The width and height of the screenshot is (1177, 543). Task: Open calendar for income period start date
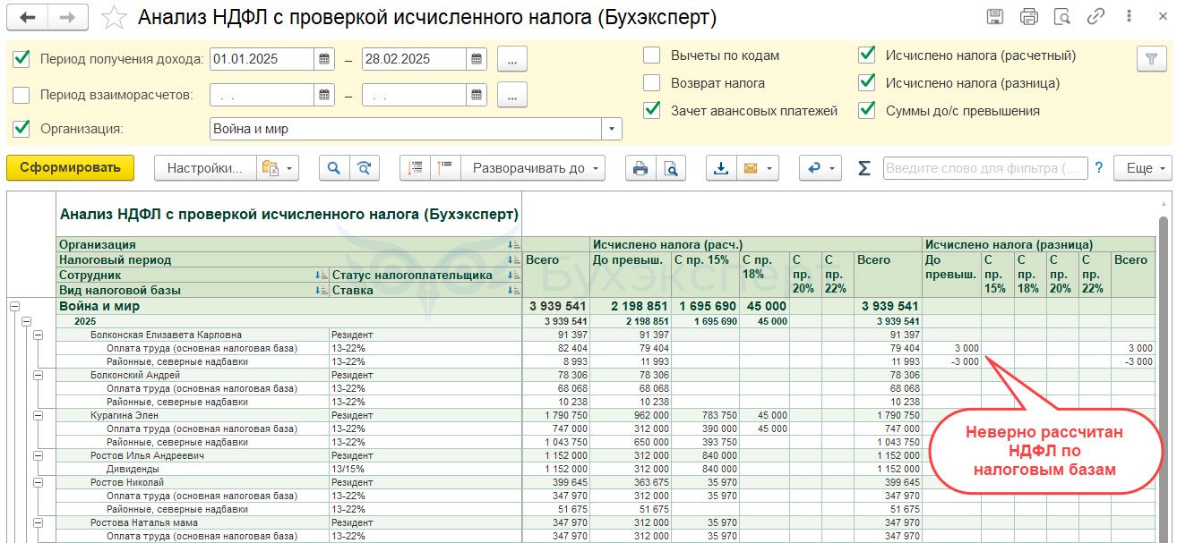(x=323, y=59)
